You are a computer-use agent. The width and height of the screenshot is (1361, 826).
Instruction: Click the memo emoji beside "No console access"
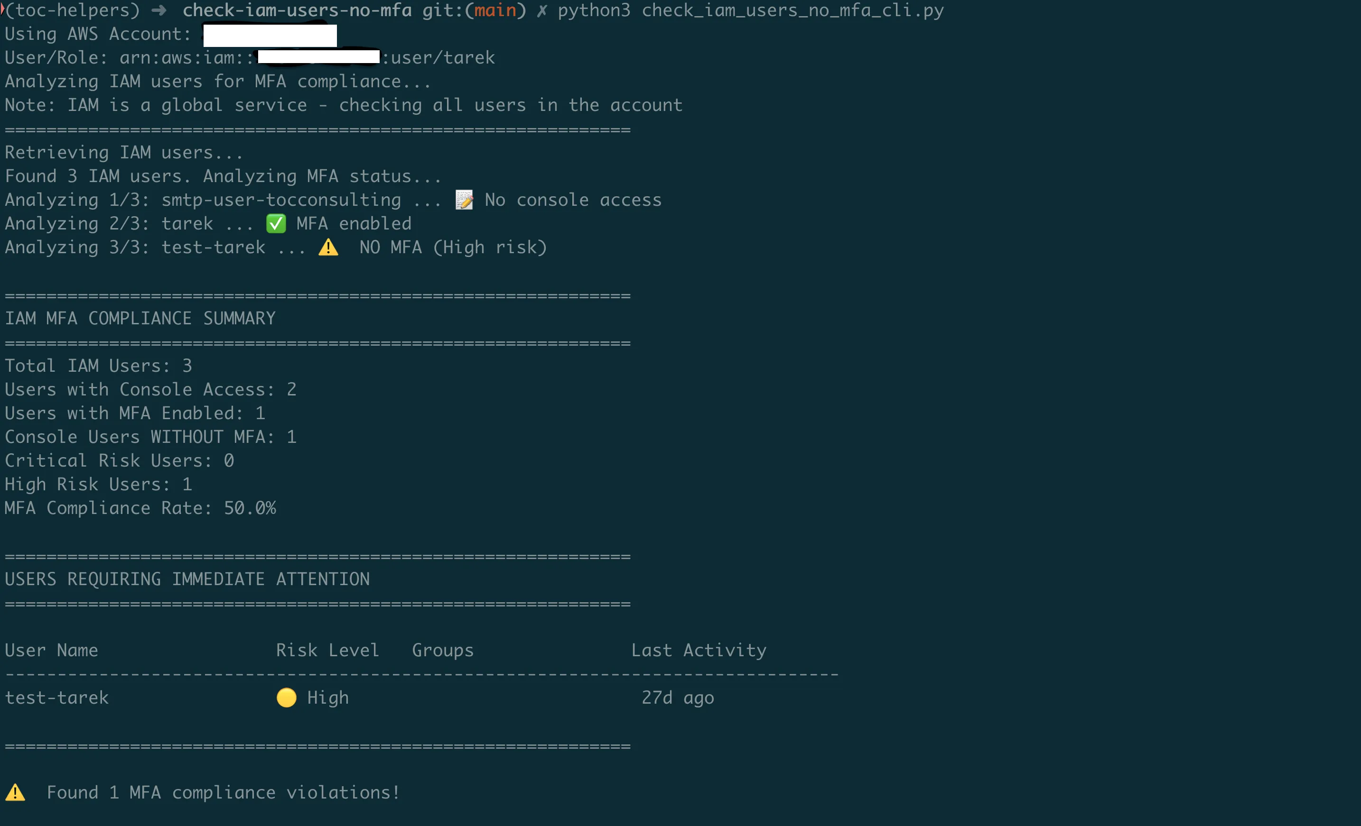point(464,200)
